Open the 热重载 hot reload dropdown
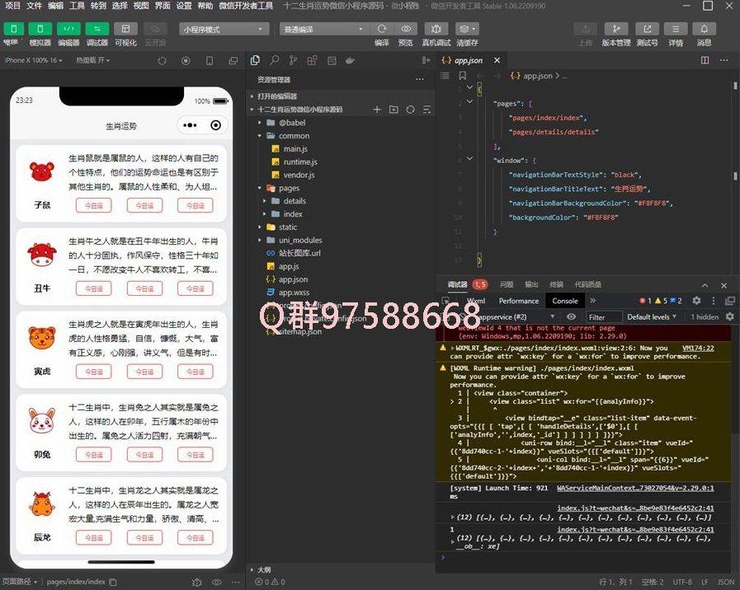Viewport: 740px width, 590px height. point(93,60)
